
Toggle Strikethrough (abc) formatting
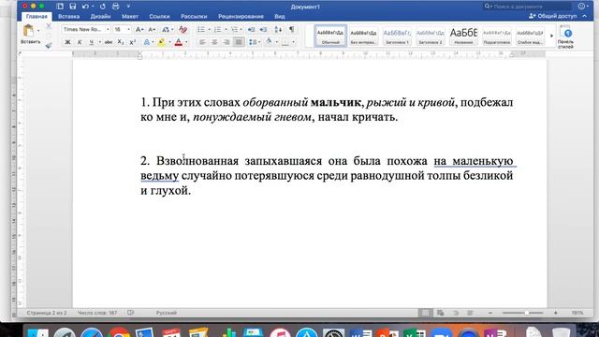109,42
